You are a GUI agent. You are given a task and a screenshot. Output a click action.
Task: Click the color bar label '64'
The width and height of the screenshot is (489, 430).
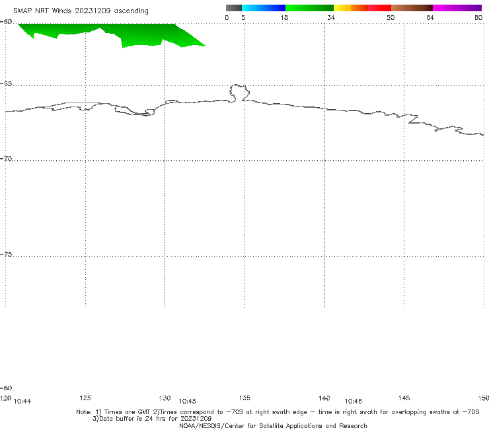[x=430, y=17]
